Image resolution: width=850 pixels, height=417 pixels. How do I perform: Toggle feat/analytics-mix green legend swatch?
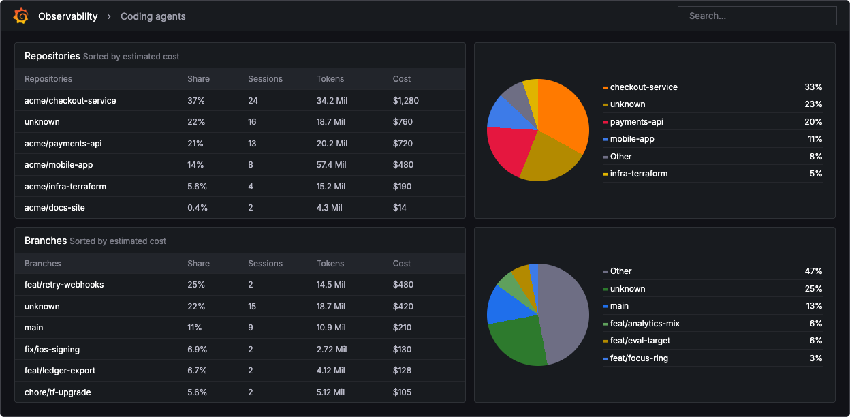(x=605, y=324)
